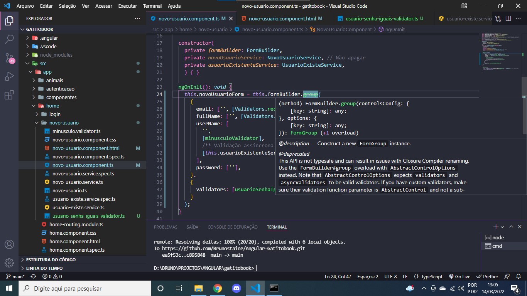Start Go Live server
527x296 pixels.
click(459, 276)
